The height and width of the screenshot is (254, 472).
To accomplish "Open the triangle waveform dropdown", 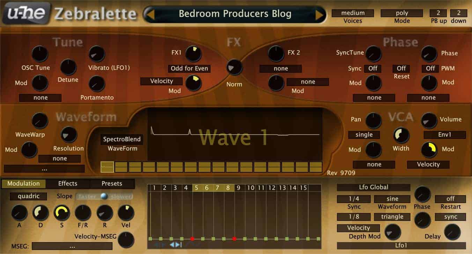I will coord(392,217).
